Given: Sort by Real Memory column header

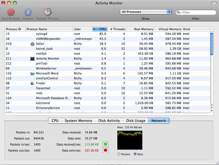Looking at the screenshot, I should click(x=140, y=29).
